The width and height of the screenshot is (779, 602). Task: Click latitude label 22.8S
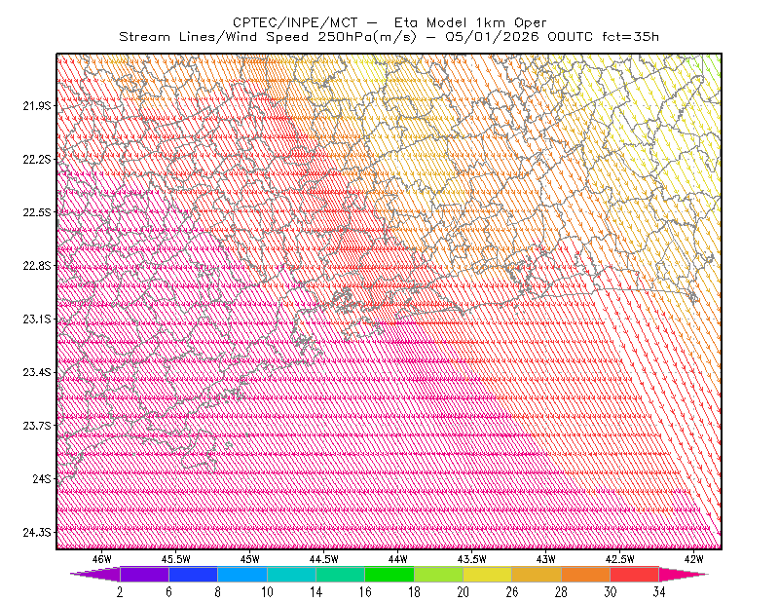click(x=37, y=266)
